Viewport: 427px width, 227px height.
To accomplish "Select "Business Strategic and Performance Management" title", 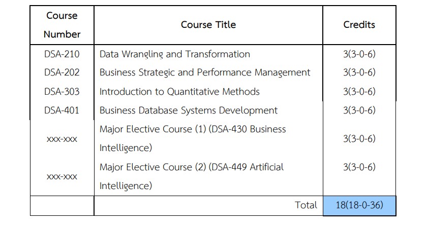I will pos(204,72).
